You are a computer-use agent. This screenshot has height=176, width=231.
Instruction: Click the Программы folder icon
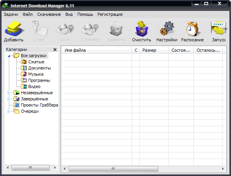[x=24, y=80]
